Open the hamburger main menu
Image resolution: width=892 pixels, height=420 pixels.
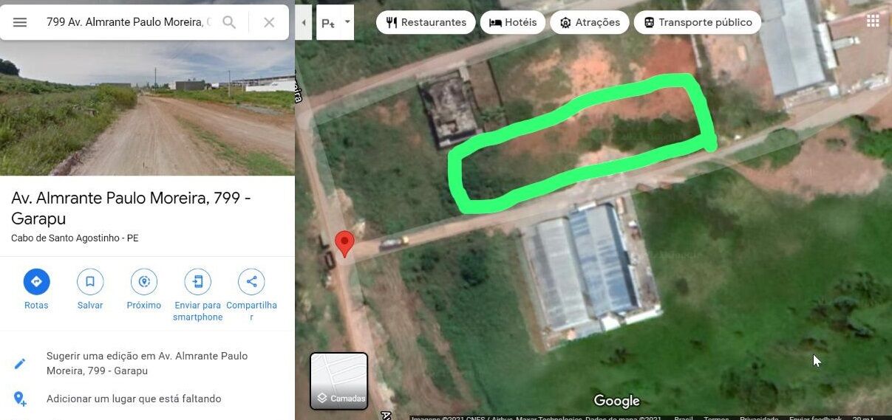pos(20,22)
